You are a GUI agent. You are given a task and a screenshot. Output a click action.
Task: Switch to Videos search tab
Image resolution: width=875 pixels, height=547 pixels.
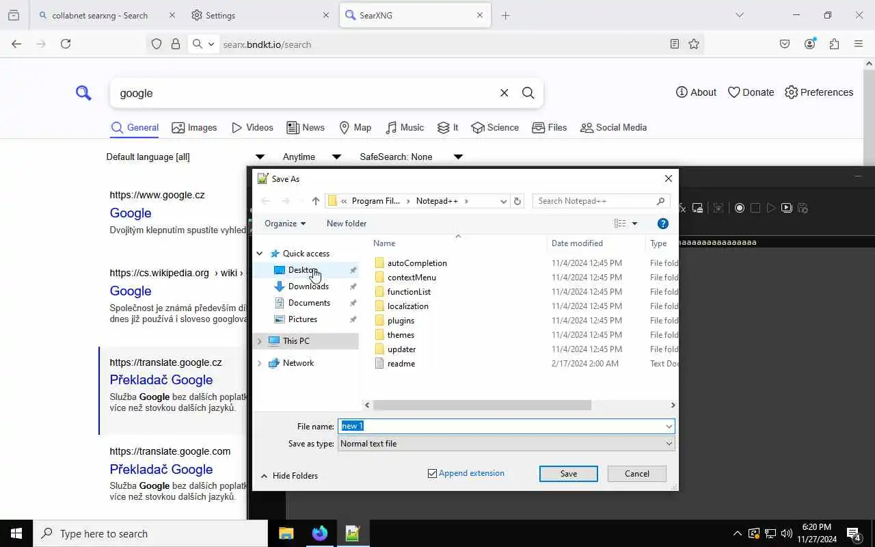(x=252, y=128)
